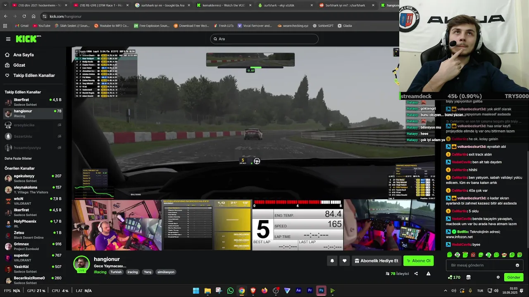Open the chat settings gear
529x297 pixels.
[498, 277]
